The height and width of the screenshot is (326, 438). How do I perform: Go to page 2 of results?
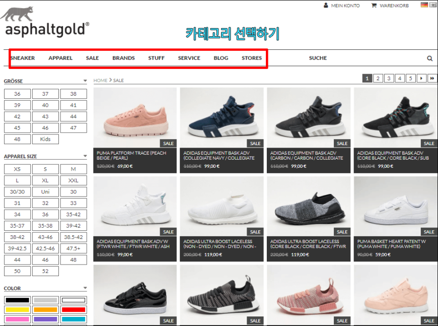coord(378,78)
